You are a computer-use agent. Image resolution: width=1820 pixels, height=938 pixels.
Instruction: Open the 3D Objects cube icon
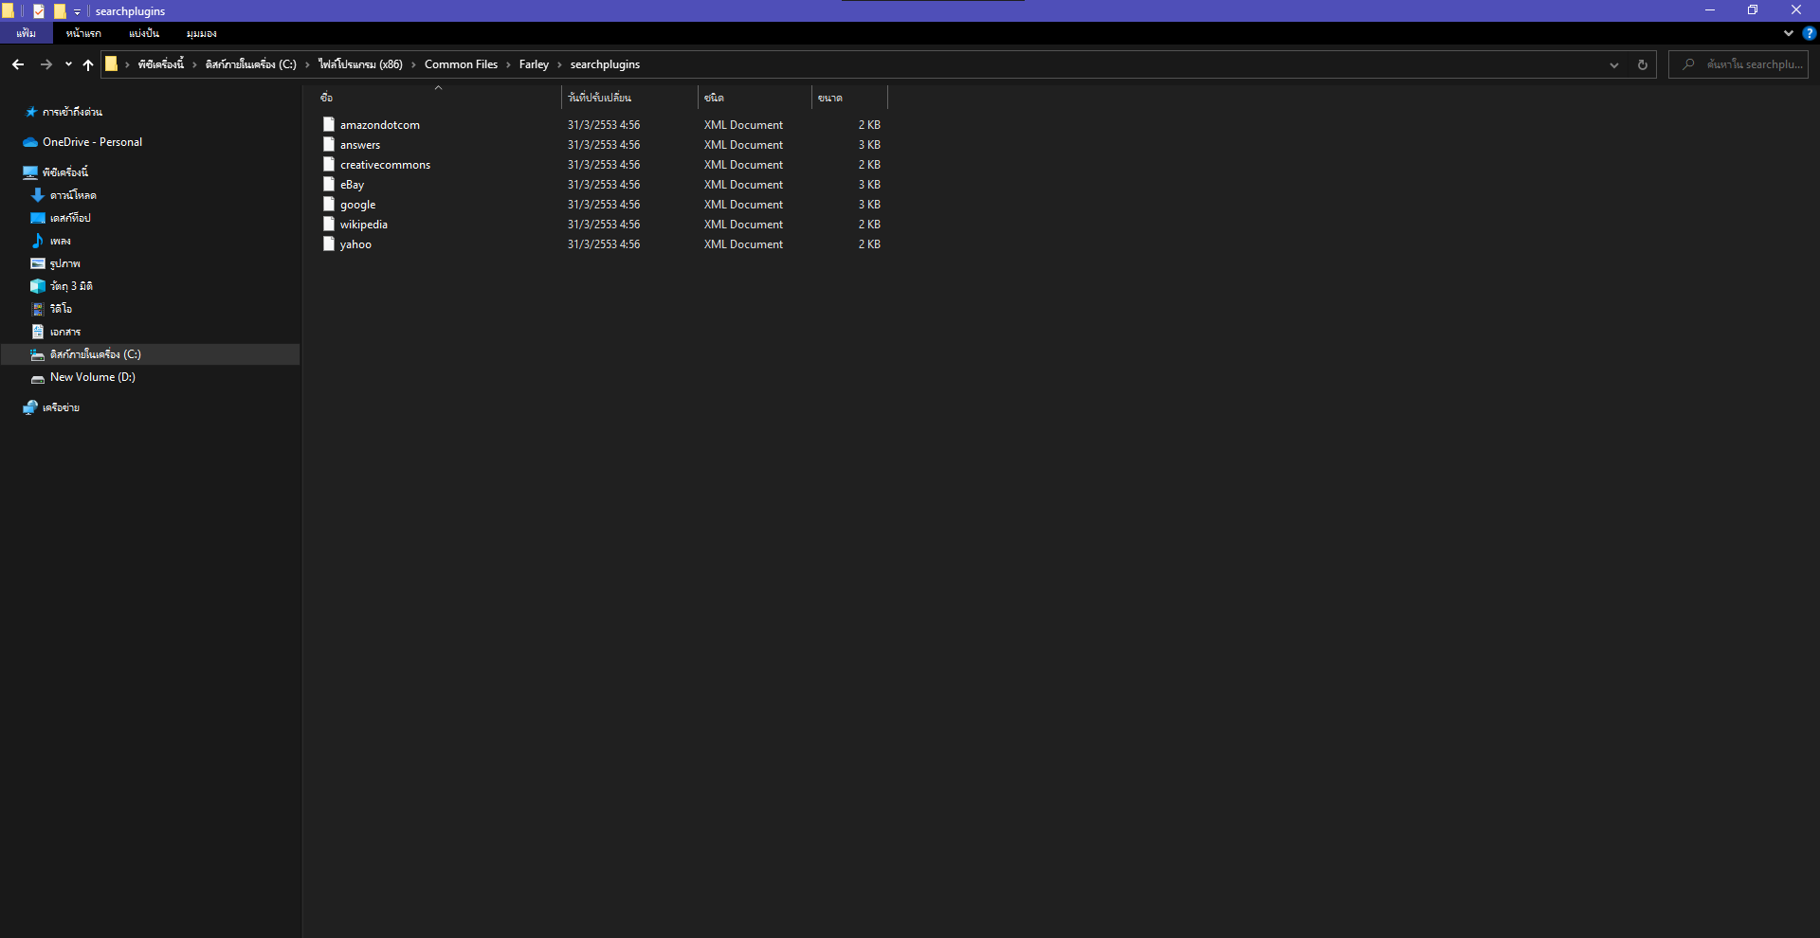coord(38,286)
